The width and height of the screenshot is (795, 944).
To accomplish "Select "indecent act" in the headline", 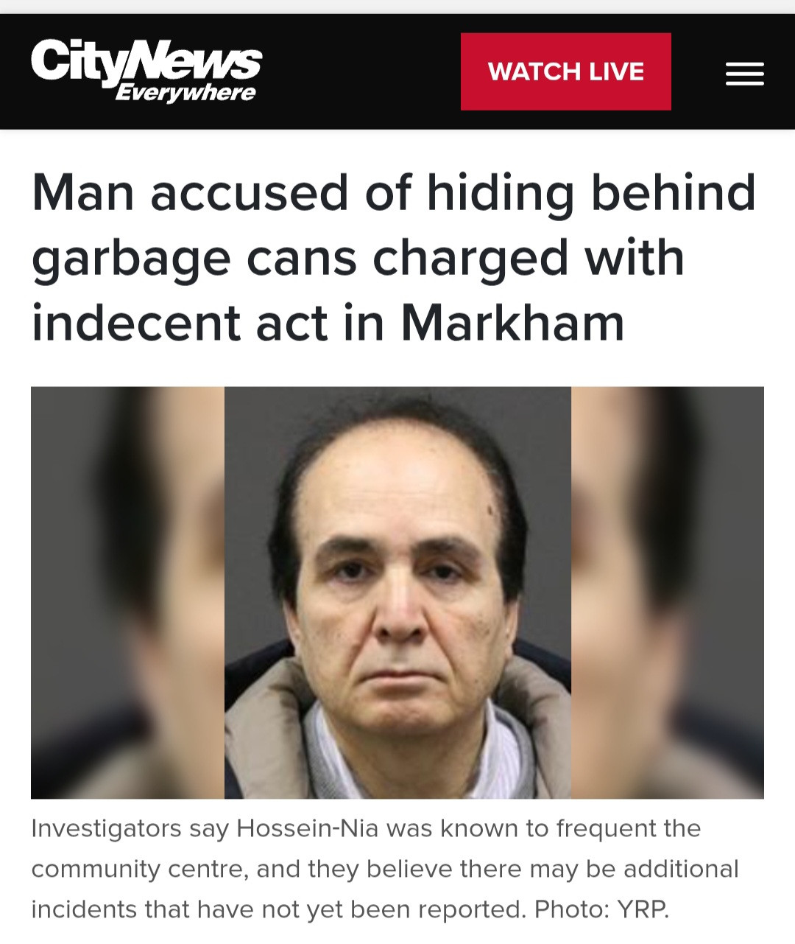I will [x=179, y=323].
